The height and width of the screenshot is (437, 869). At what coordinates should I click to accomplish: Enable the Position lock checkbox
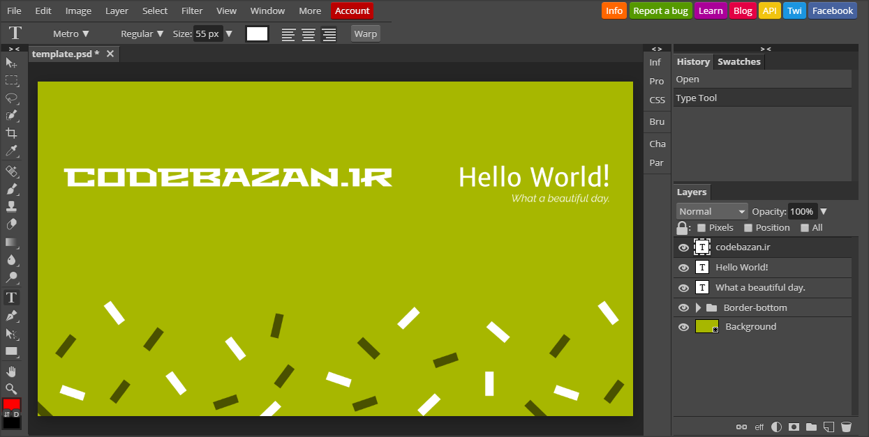[748, 228]
